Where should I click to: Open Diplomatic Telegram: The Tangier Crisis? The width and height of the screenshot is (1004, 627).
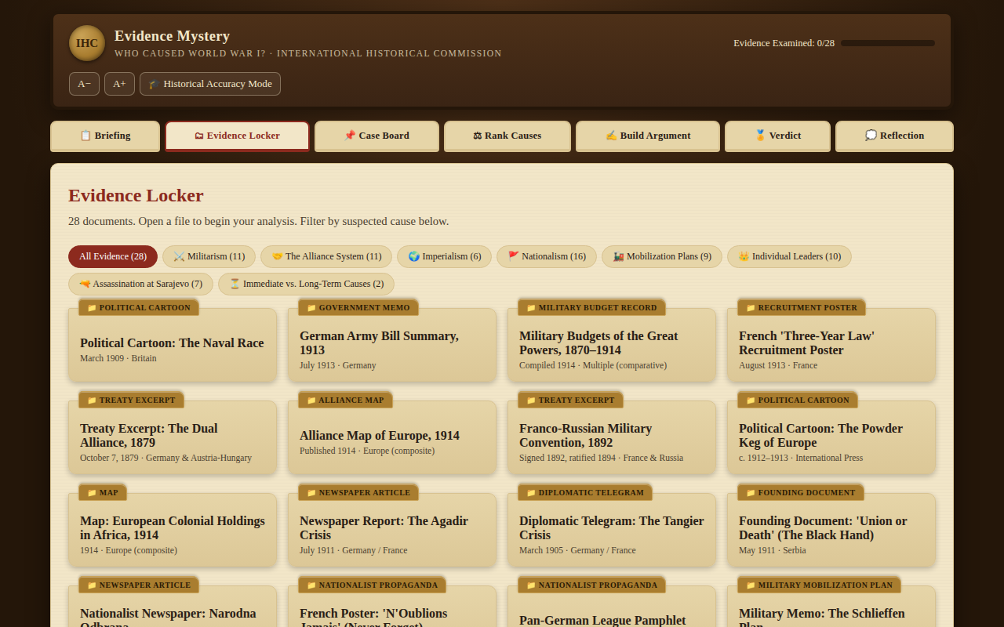coord(612,530)
